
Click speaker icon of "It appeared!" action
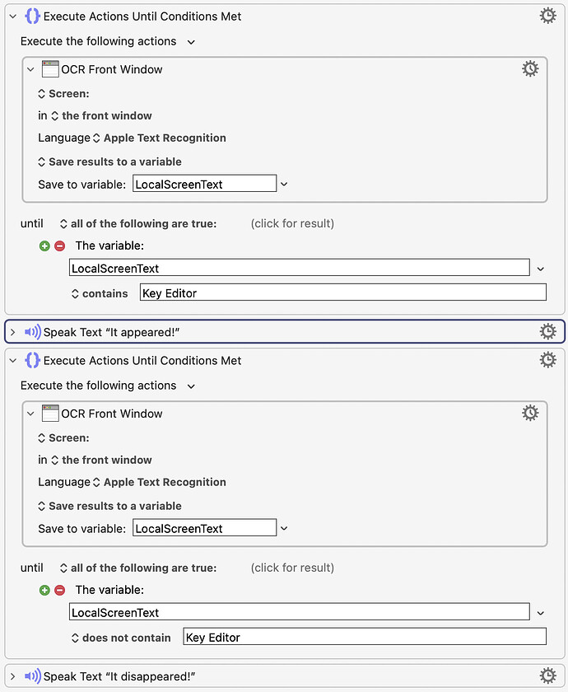pyautogui.click(x=33, y=332)
